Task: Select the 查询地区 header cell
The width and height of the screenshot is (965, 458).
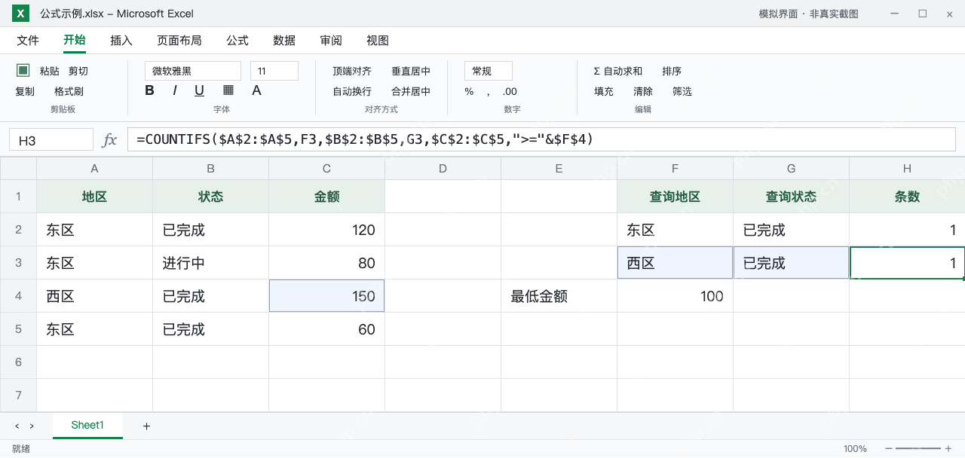Action: coord(675,197)
